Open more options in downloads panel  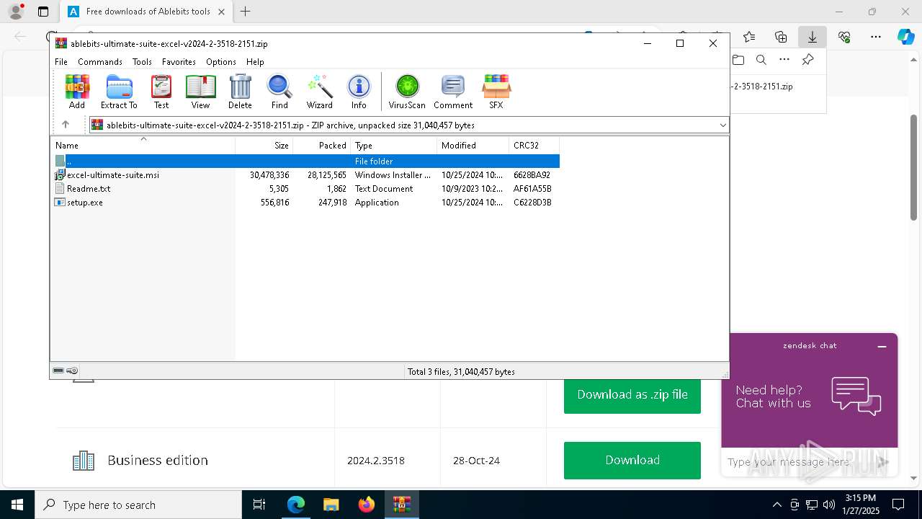(x=784, y=60)
